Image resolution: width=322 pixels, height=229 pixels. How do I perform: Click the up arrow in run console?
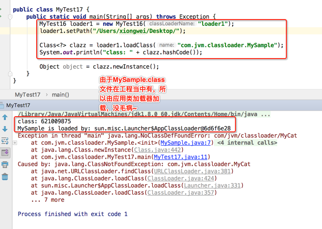5,118
